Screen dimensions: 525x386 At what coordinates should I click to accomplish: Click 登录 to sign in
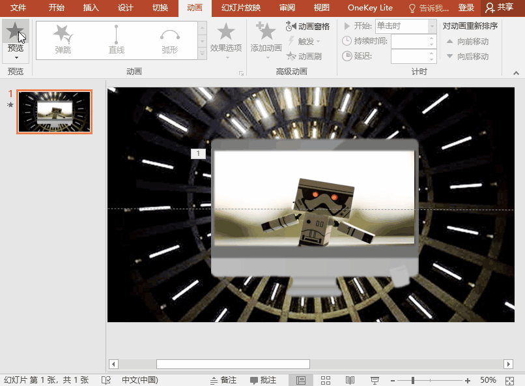coord(466,8)
